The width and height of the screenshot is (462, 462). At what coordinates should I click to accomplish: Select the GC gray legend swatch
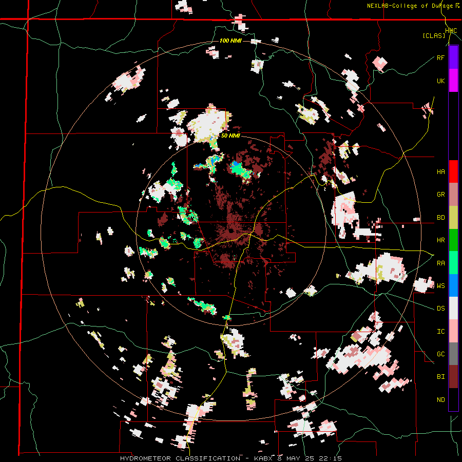point(453,354)
